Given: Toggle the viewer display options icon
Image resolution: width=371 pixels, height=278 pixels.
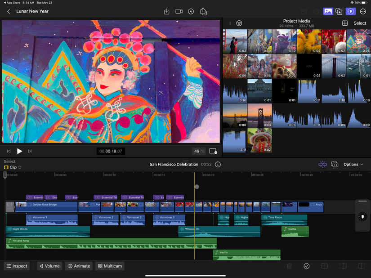Looking at the screenshot, I should pos(213,151).
